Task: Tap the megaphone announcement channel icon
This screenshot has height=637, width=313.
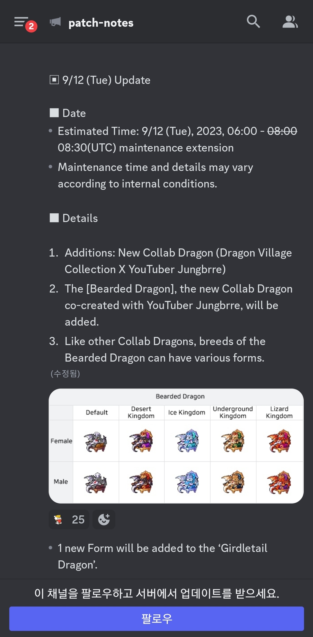Action: (55, 22)
